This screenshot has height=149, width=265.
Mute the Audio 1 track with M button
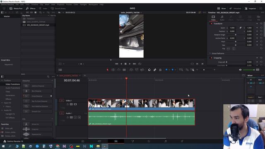pyautogui.click(x=79, y=117)
